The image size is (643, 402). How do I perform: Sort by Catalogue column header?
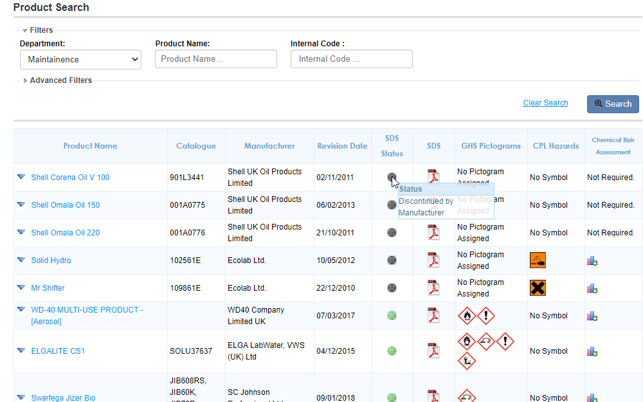click(x=196, y=146)
